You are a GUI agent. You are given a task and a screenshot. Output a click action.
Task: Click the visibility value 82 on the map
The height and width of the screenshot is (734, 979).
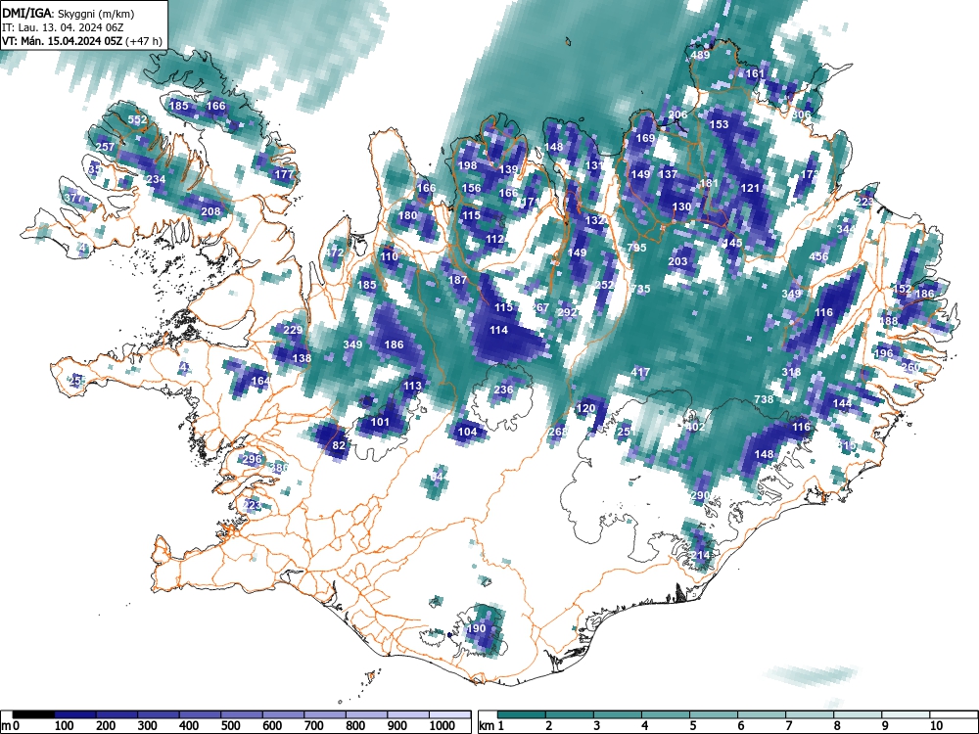(339, 445)
